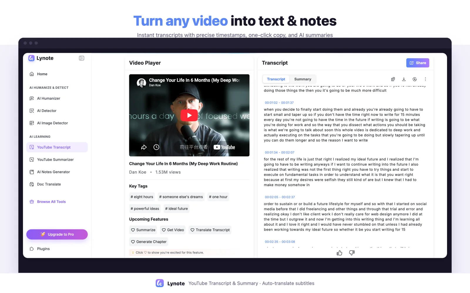Click the Upgrade to Pro button
The image size is (470, 293).
pos(57,234)
